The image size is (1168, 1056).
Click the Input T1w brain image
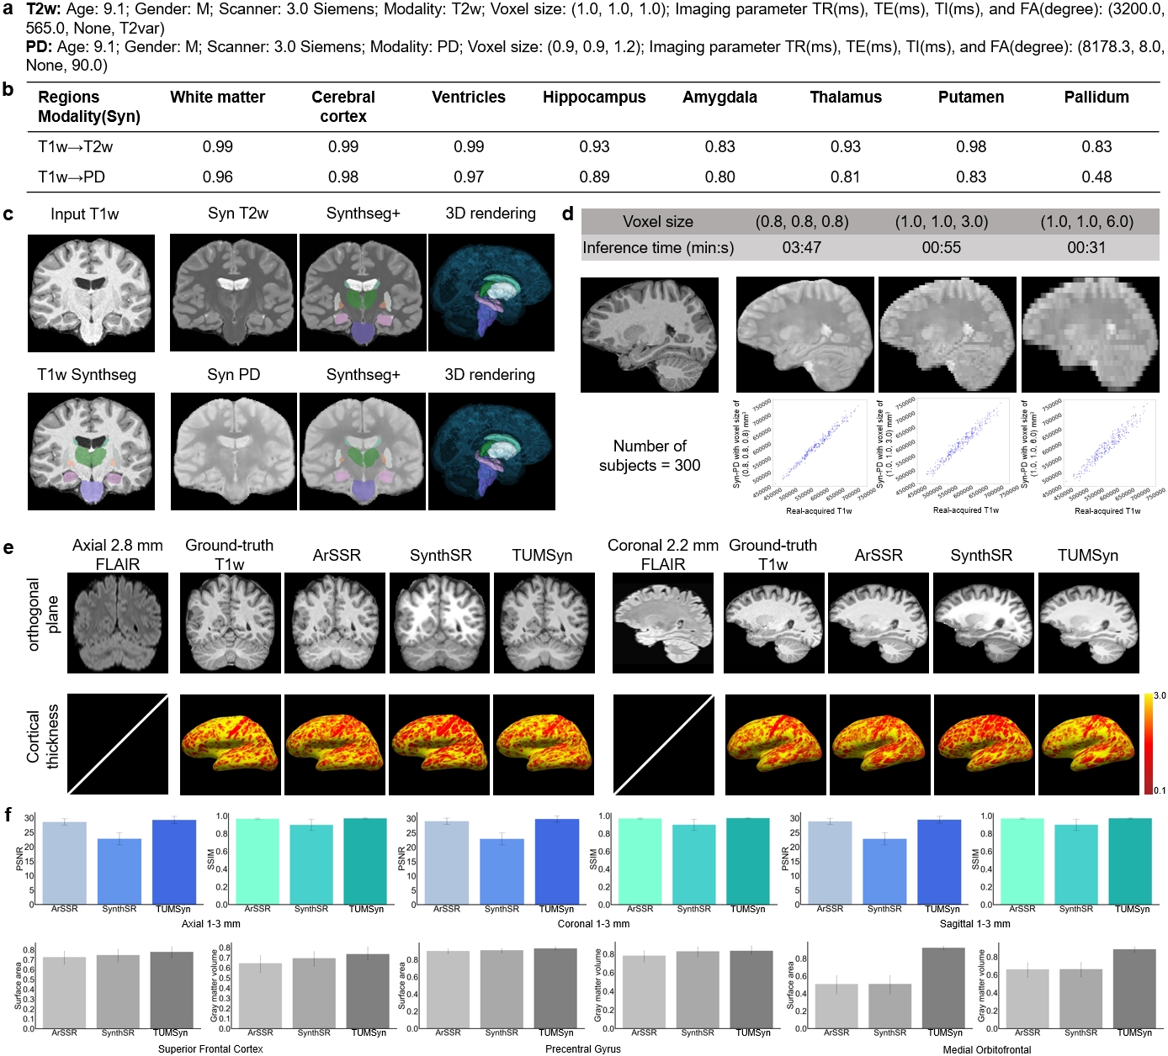click(91, 293)
